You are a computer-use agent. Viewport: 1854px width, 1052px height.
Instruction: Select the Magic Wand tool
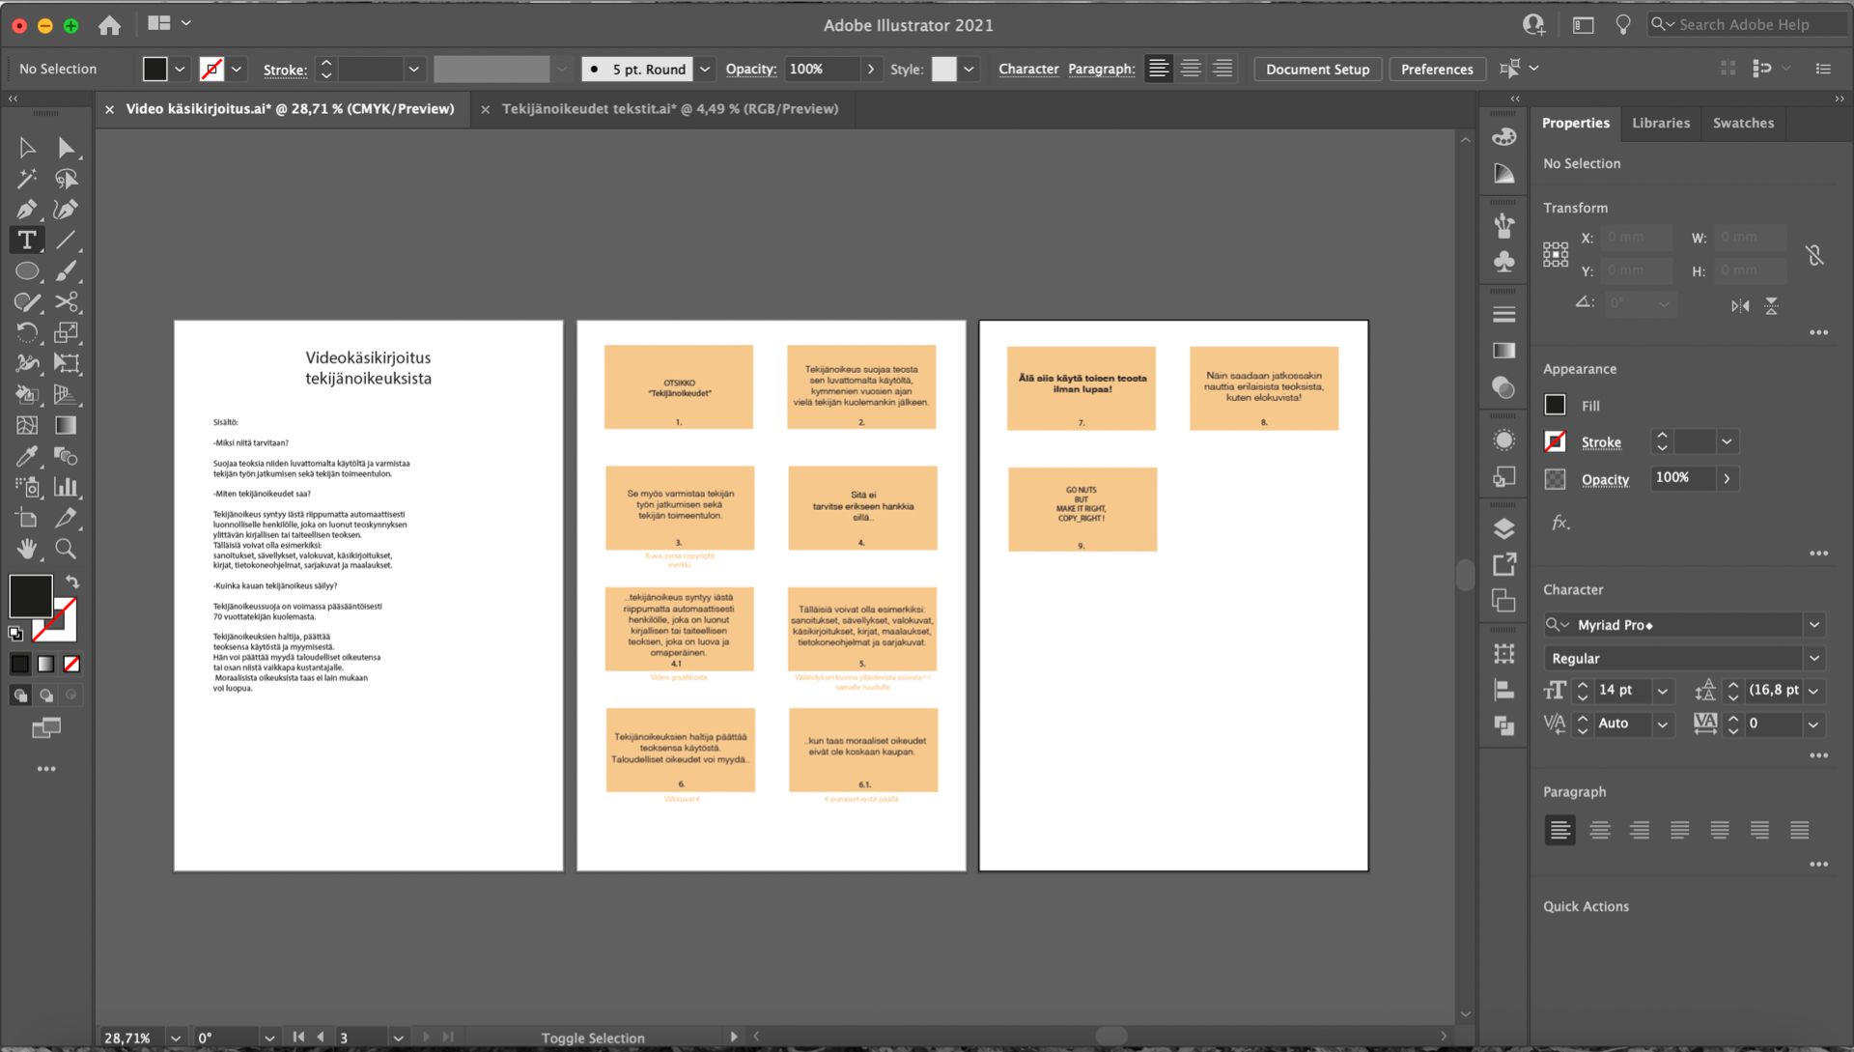pos(27,179)
